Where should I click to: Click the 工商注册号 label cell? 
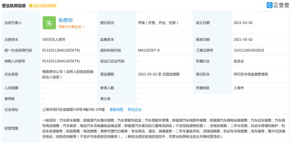(x=212, y=50)
